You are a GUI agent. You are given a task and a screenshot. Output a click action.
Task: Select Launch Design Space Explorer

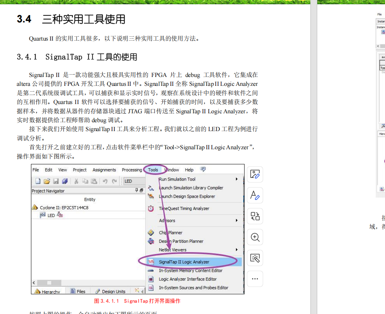point(187,196)
